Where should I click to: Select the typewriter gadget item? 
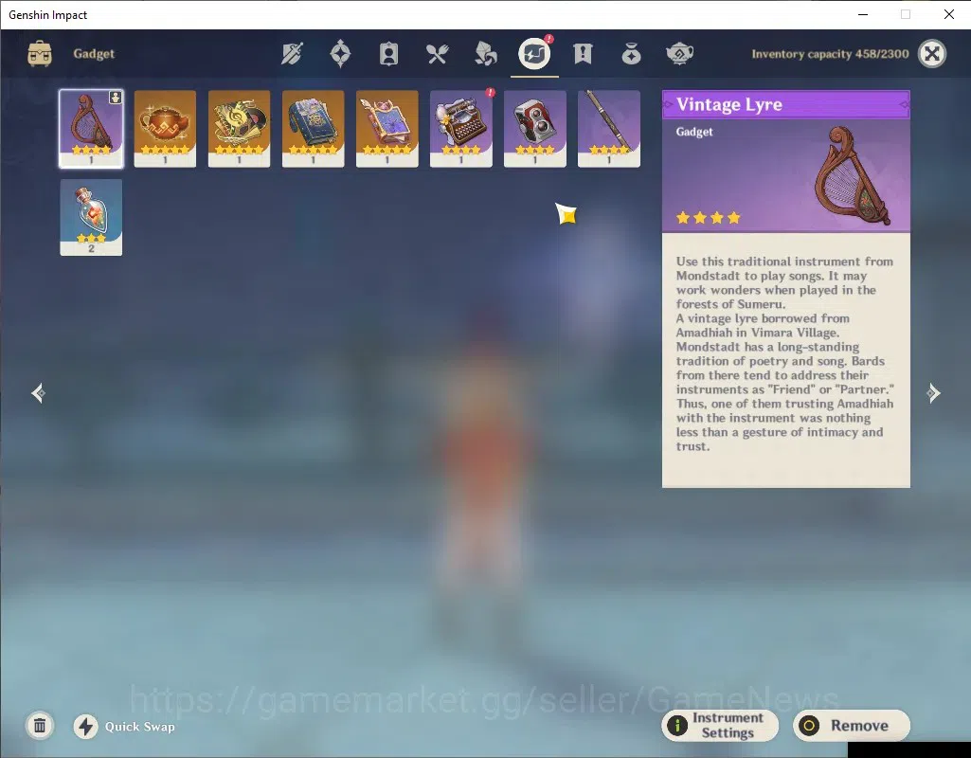(x=460, y=129)
